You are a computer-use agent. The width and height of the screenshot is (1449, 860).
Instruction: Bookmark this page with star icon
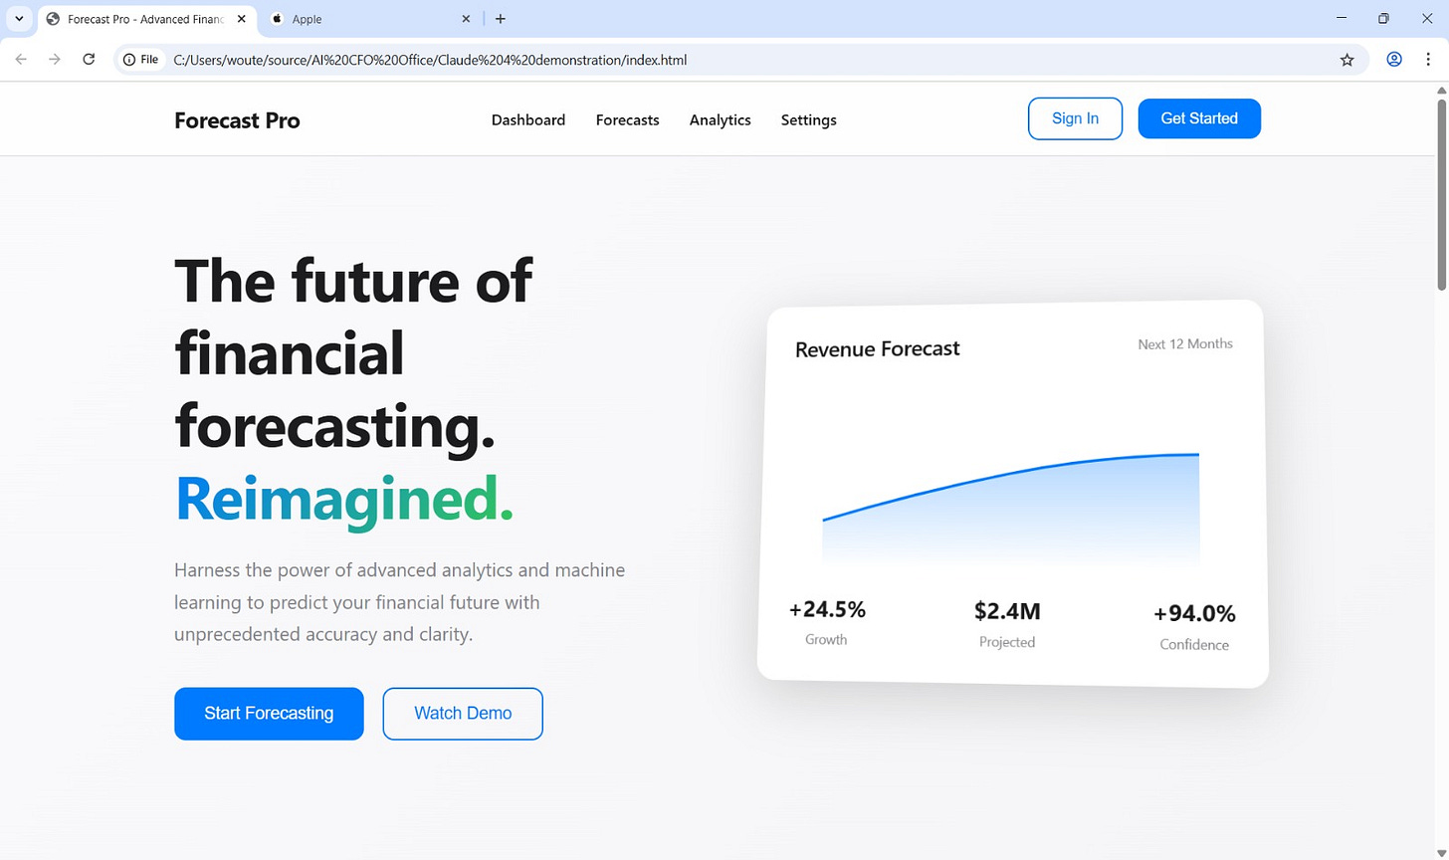pyautogui.click(x=1346, y=60)
